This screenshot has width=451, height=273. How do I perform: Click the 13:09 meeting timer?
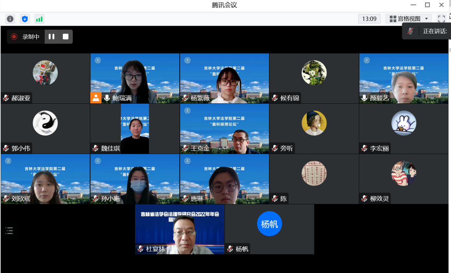pyautogui.click(x=369, y=19)
